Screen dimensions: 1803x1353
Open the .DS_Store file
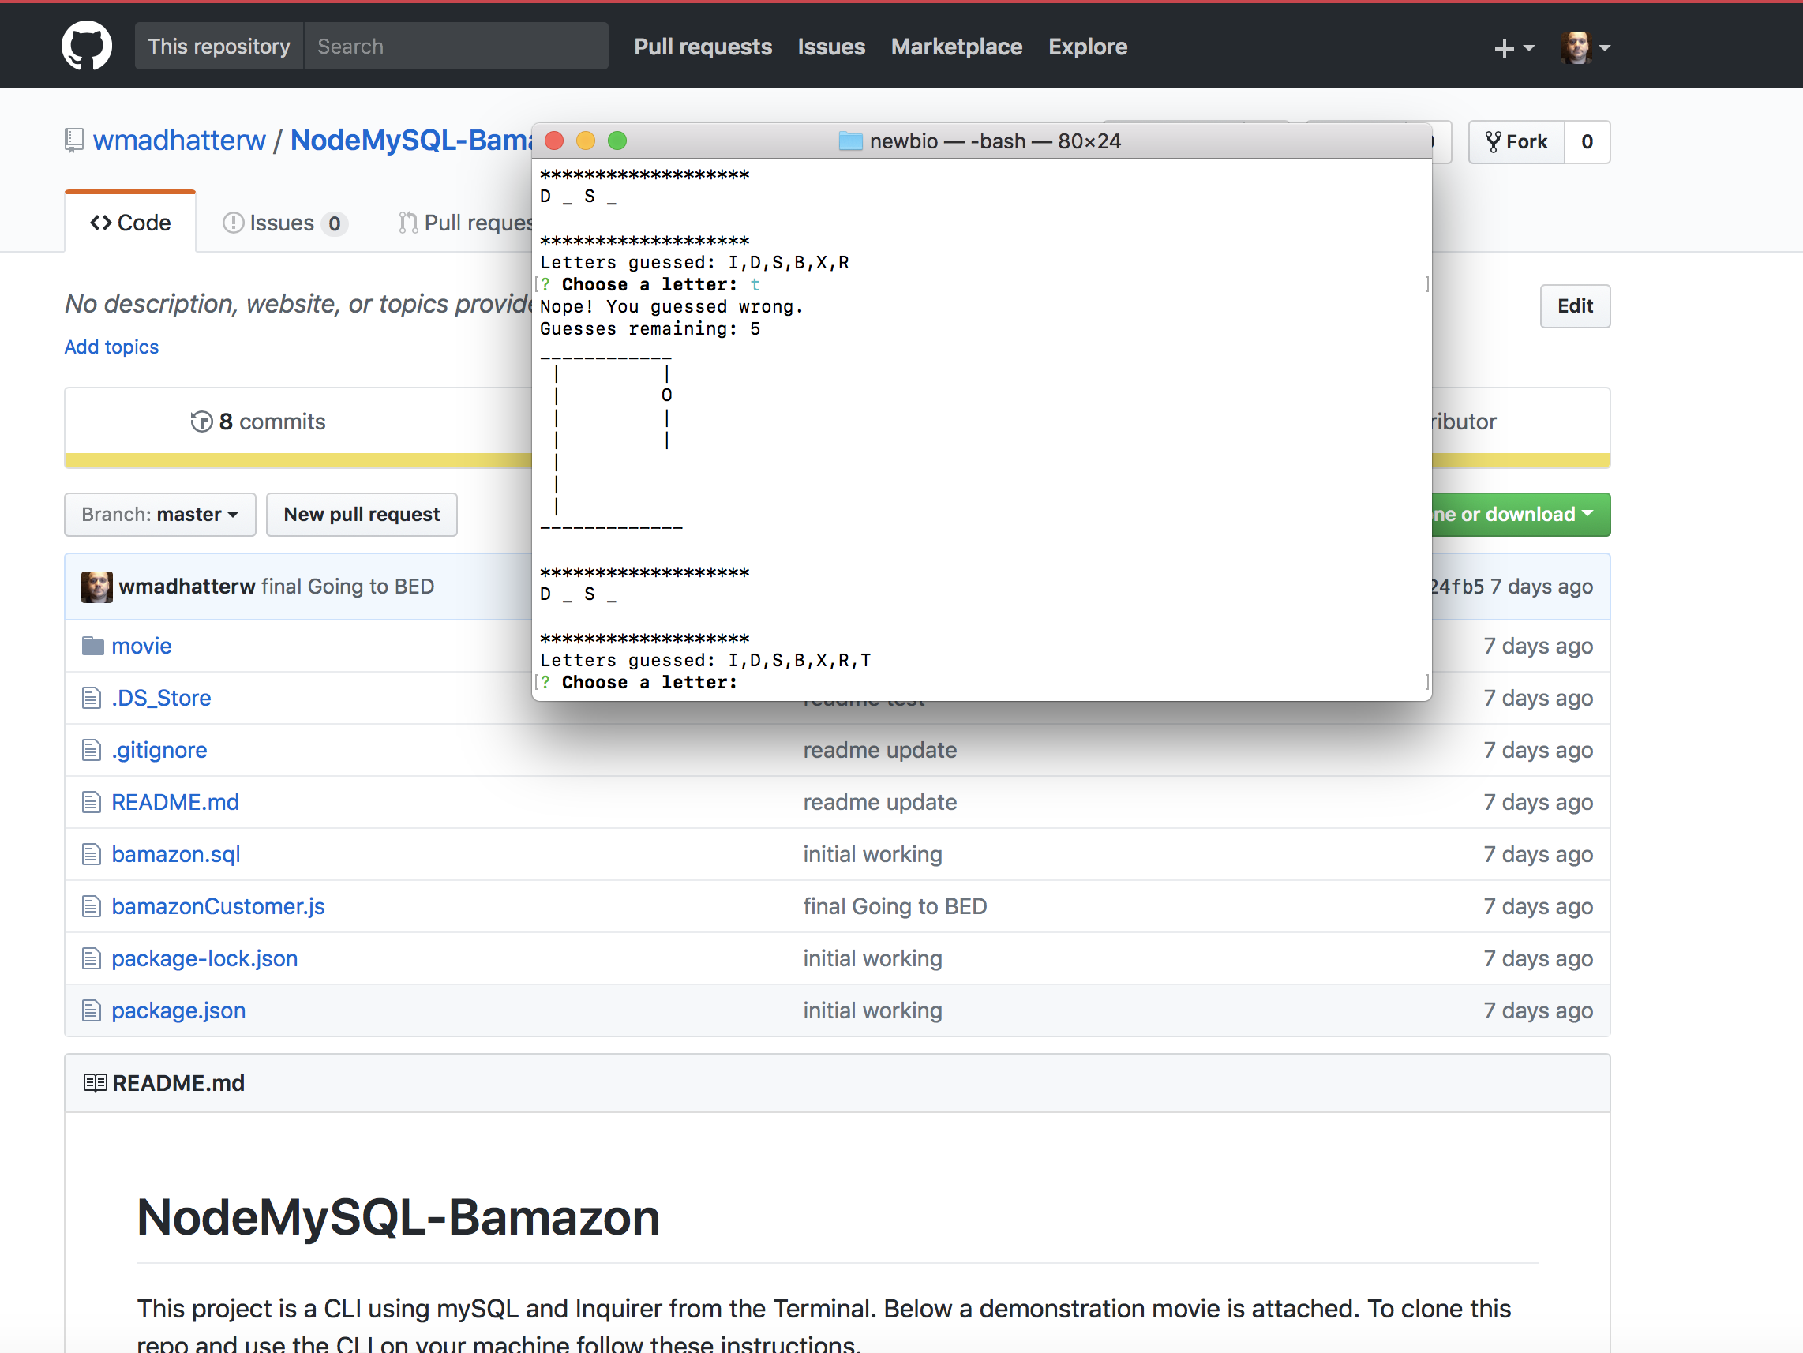161,699
